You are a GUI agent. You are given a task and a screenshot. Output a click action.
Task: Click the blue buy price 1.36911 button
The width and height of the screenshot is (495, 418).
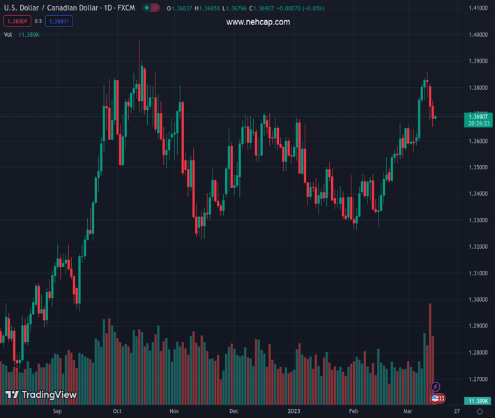(59, 22)
